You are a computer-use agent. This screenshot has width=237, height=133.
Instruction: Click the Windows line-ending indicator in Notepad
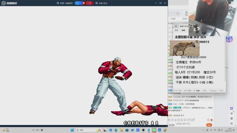tap(213, 91)
